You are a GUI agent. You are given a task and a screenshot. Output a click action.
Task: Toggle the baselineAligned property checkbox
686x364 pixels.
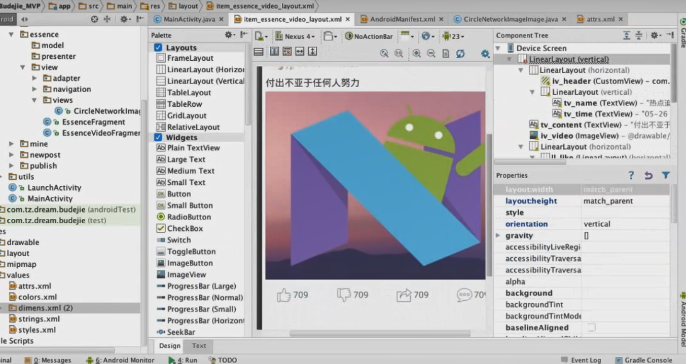591,328
